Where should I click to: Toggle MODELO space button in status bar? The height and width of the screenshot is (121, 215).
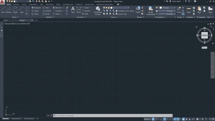(147, 119)
